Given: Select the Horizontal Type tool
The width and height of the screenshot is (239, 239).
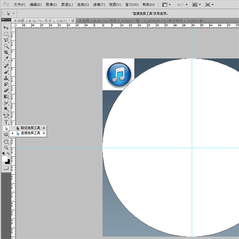Looking at the screenshot, I should [x=6, y=122].
